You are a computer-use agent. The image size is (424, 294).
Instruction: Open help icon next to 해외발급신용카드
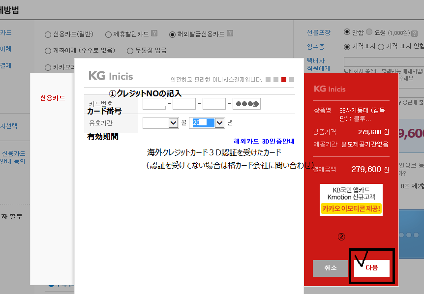pyautogui.click(x=230, y=33)
